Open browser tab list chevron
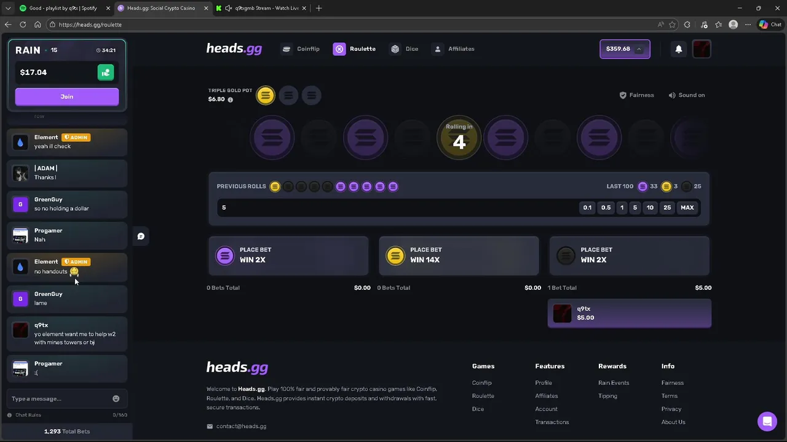The width and height of the screenshot is (787, 442). (8, 8)
